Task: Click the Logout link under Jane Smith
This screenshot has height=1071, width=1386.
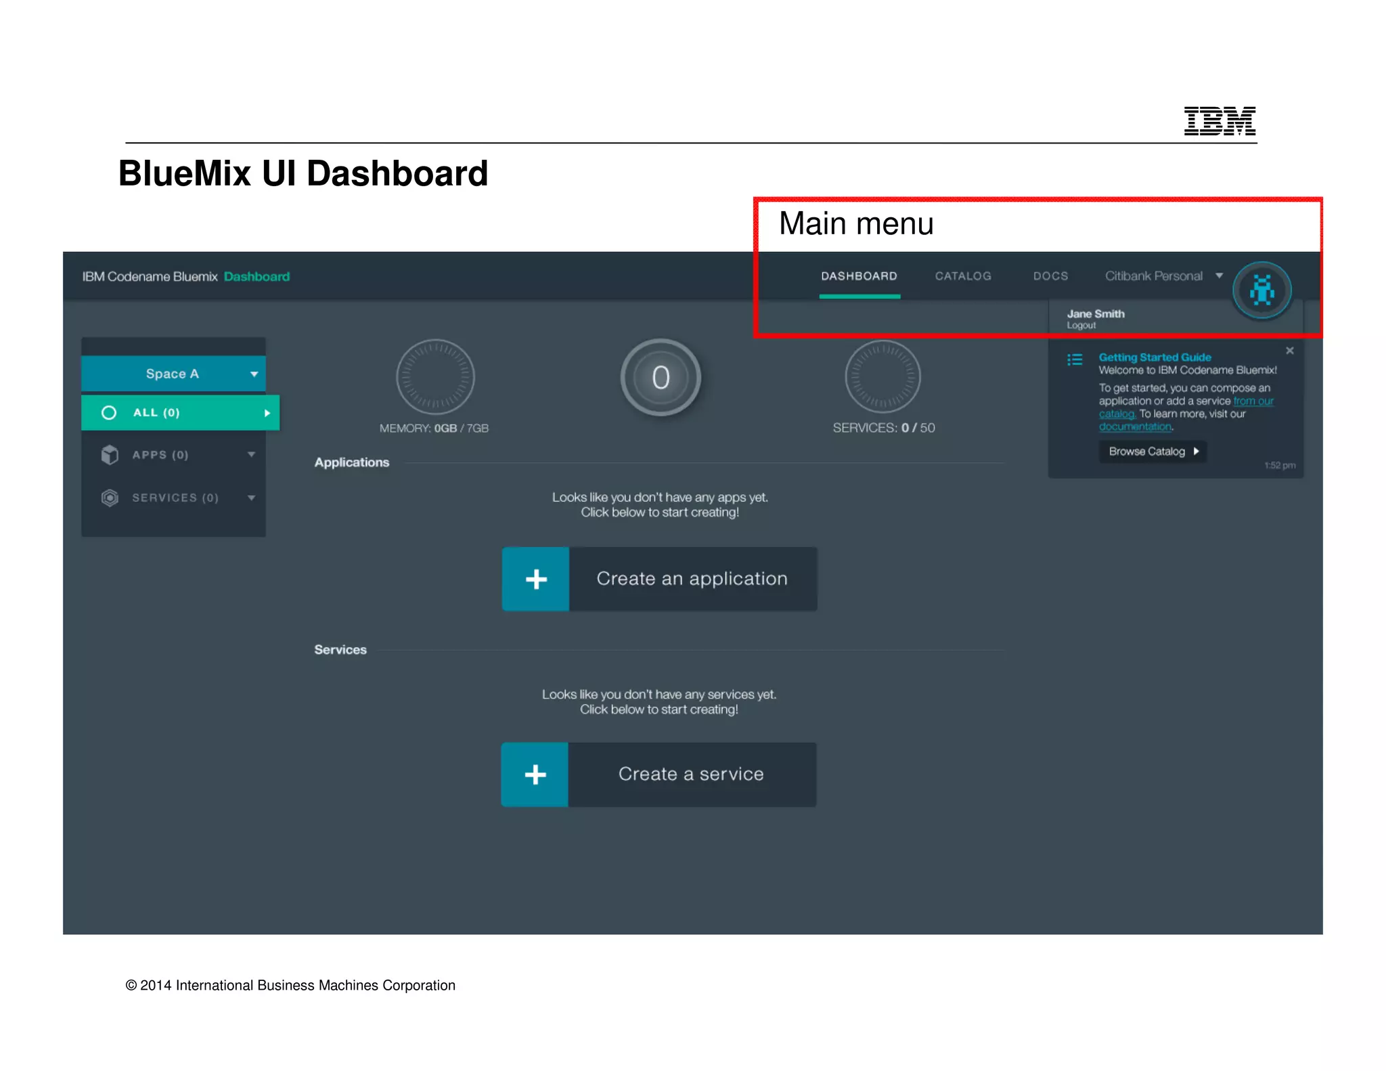Action: (1081, 326)
